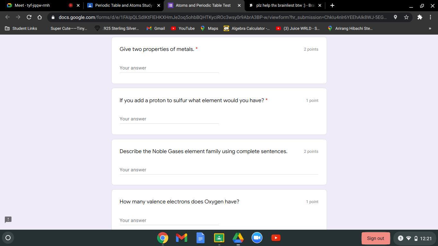Open the Extensions puzzle icon
The width and height of the screenshot is (438, 246).
pyautogui.click(x=420, y=17)
